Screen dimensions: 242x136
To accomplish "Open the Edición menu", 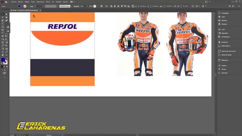I will click(20, 2).
